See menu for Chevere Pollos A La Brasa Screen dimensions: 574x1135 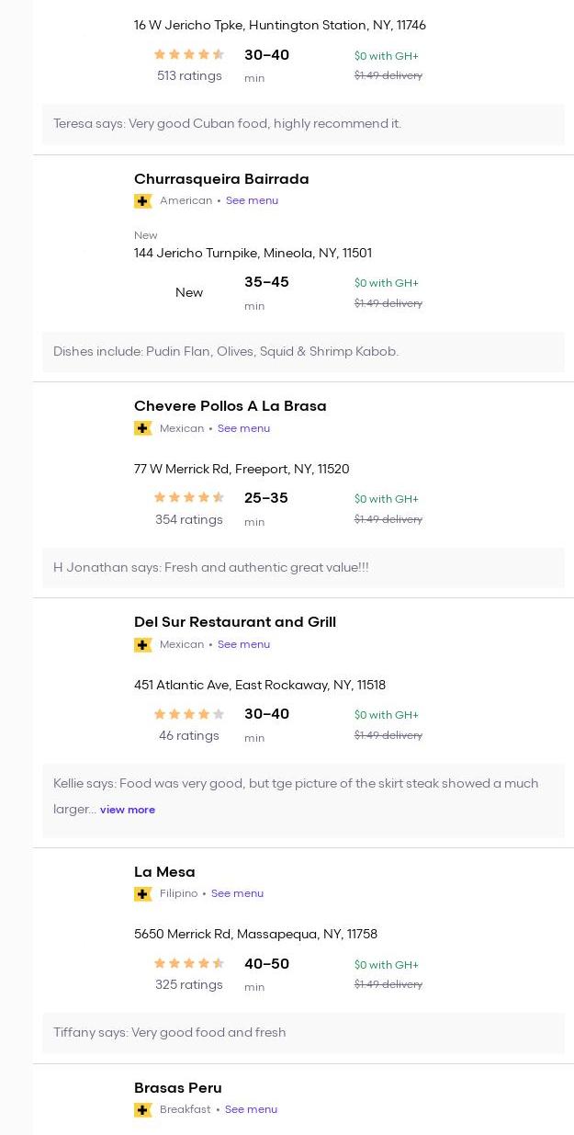coord(243,428)
